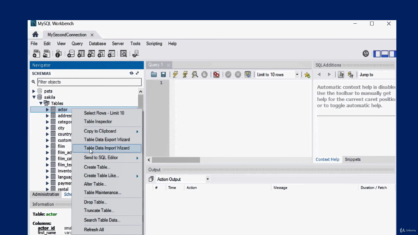Refresh schemas icon in Navigator
Screen dimensions: 418x235
pyautogui.click(x=131, y=73)
